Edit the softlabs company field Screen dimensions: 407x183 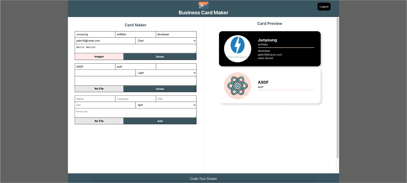point(135,35)
